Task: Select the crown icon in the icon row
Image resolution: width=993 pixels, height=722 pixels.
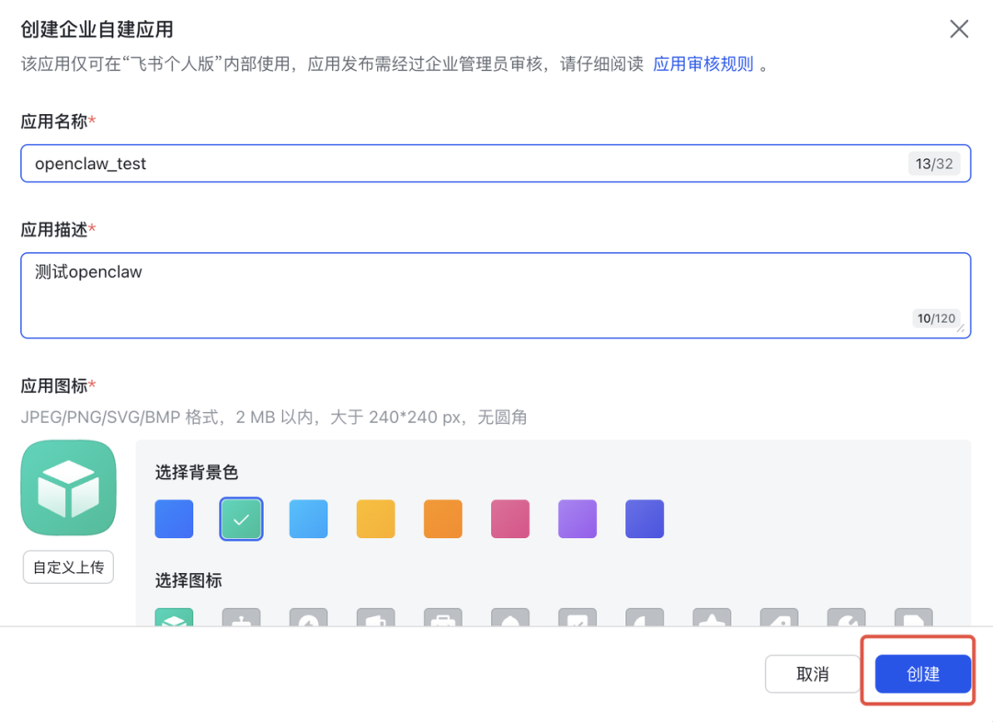Action: pos(712,620)
